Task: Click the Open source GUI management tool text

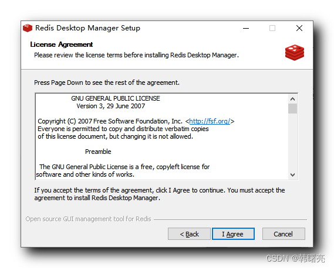Action: pos(88,219)
